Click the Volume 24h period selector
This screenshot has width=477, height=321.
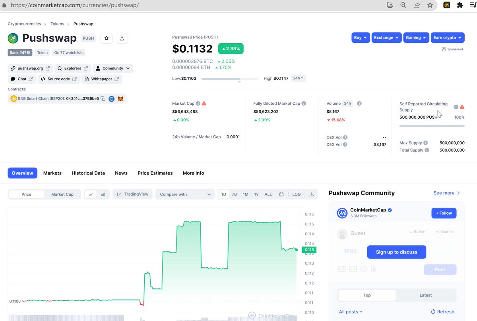tap(347, 104)
